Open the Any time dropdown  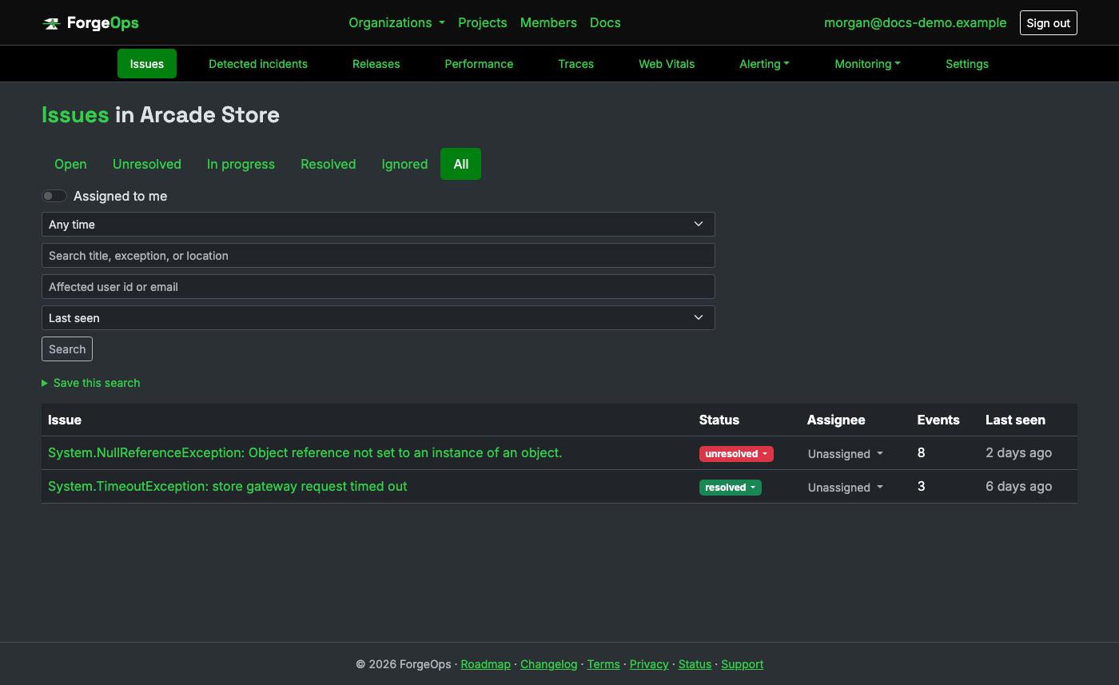pyautogui.click(x=378, y=225)
